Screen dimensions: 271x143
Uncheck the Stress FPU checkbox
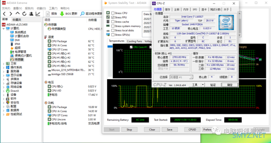(x=113, y=17)
